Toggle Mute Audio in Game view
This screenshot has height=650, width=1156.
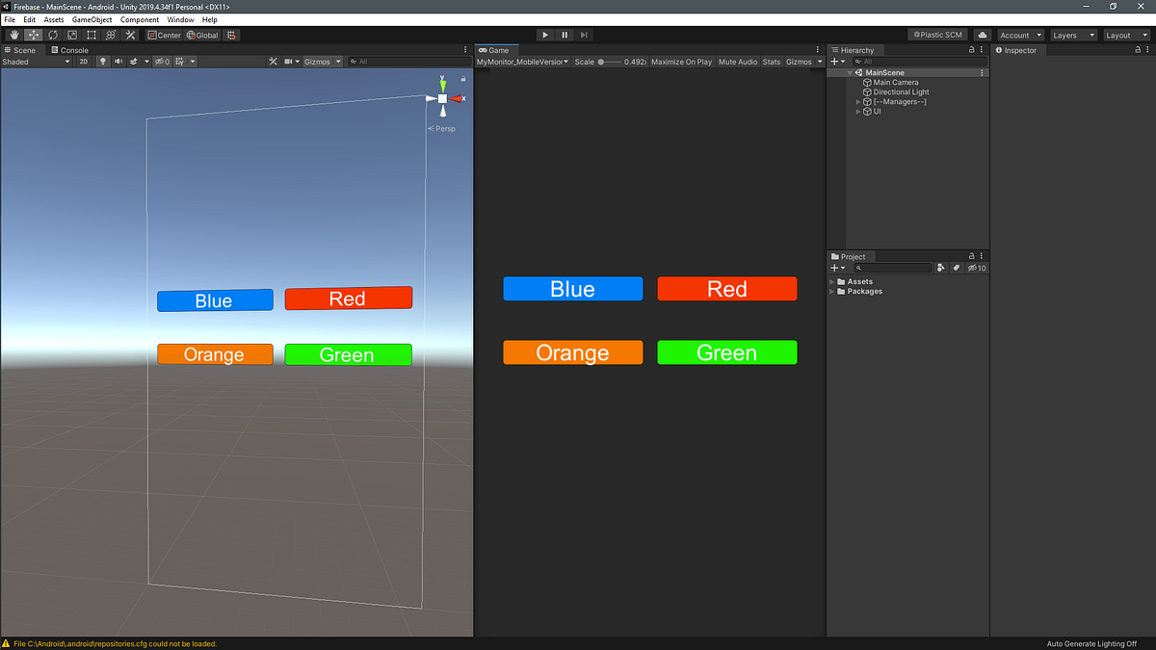coord(738,62)
